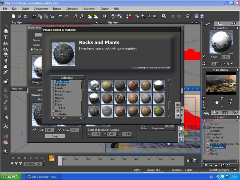Click the auto-keyframe key icon by timeline
This screenshot has width=240, height=180.
(52, 158)
